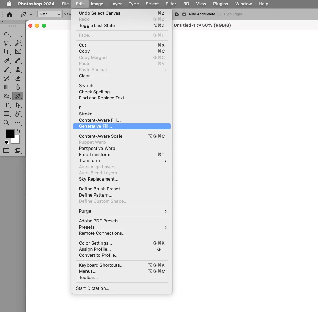
Task: Open the Filter menu
Action: click(171, 4)
